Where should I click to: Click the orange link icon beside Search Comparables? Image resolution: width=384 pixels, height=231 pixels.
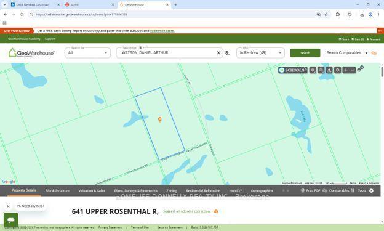pos(374,53)
